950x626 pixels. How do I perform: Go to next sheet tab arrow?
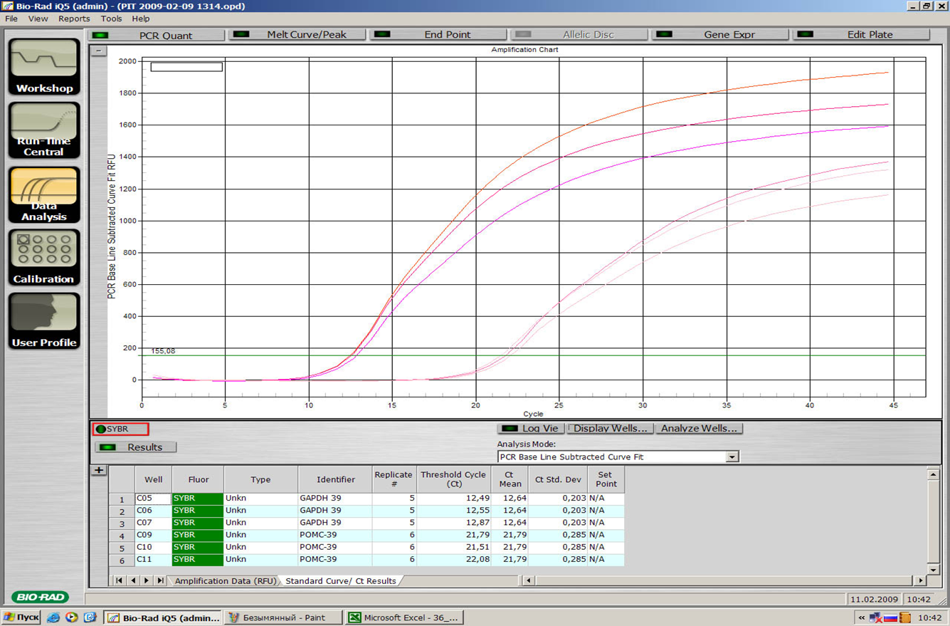click(147, 581)
